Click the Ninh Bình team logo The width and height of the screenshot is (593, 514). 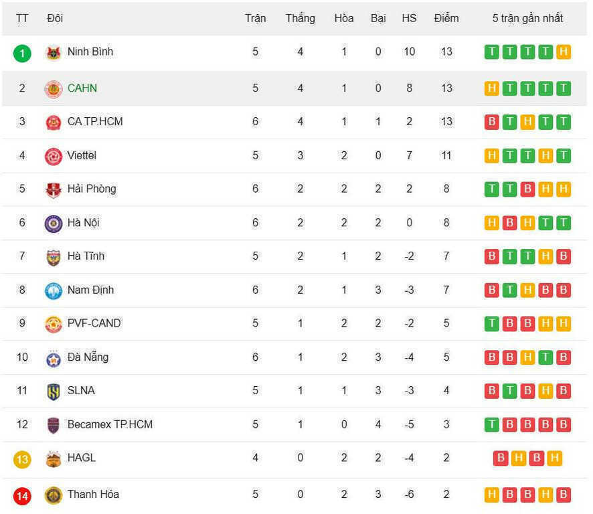tap(53, 53)
